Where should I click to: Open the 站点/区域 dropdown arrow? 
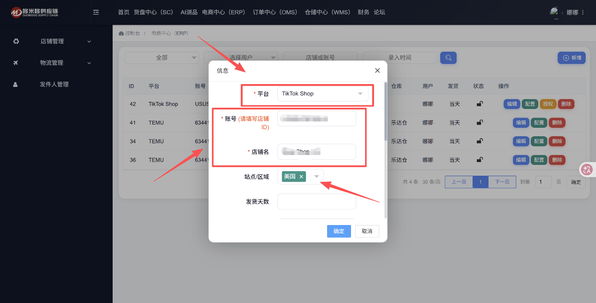pyautogui.click(x=317, y=177)
